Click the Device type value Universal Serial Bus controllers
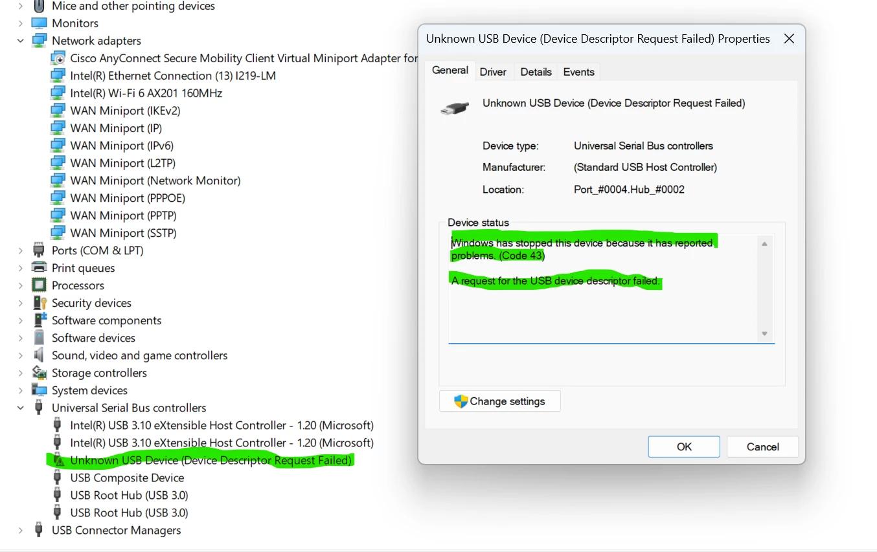 coord(643,146)
